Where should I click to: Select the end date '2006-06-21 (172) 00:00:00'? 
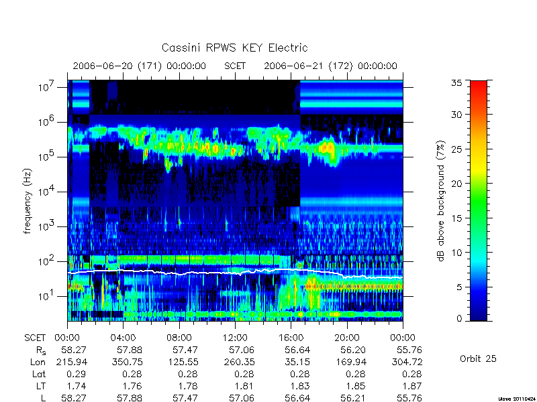tap(330, 66)
